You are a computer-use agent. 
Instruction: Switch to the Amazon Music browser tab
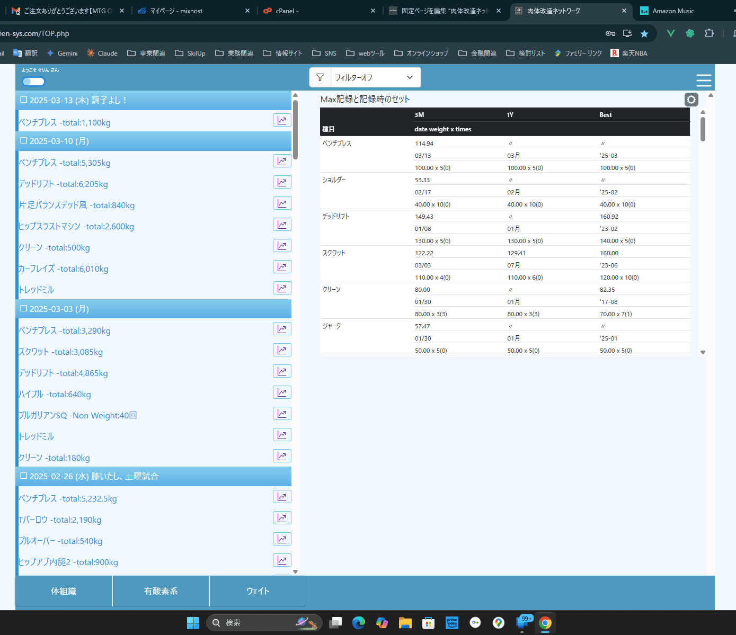[672, 11]
